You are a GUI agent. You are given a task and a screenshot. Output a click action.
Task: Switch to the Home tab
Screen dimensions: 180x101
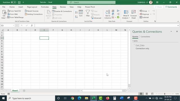(x=12, y=7)
